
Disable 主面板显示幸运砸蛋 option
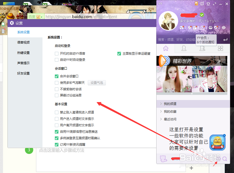click(x=119, y=54)
